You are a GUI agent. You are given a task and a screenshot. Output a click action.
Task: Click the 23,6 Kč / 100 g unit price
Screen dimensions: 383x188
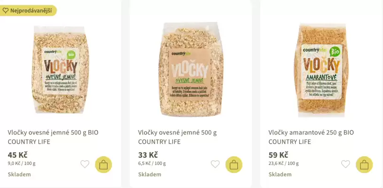[283, 164]
